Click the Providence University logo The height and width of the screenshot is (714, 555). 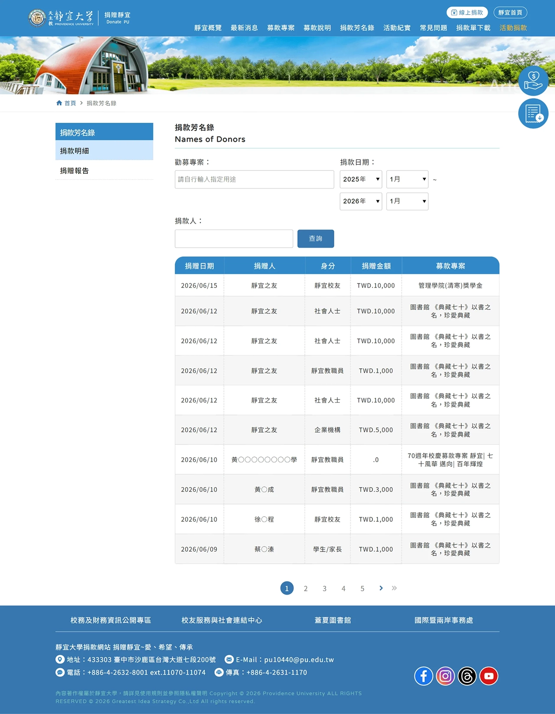(x=61, y=18)
